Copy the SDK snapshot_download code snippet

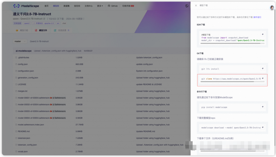coord(262,34)
